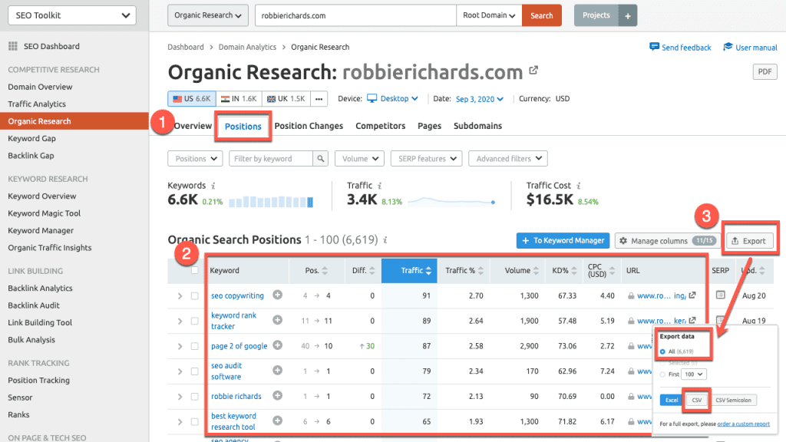786x442 pixels.
Task: Click the plus icon next to Projects
Action: (627, 15)
